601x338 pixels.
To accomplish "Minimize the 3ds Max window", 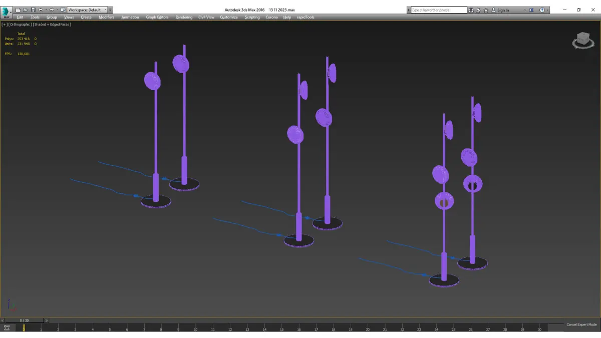I will [x=564, y=10].
